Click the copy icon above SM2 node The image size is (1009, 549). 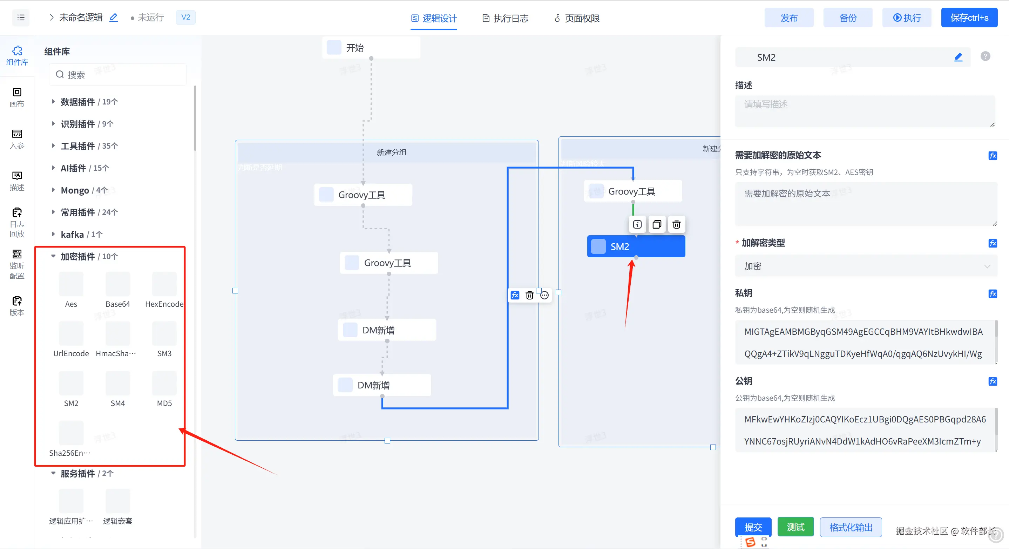[657, 224]
